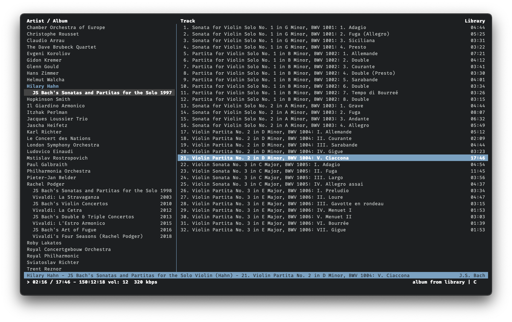The width and height of the screenshot is (512, 322).
Task: Select Hilary Hahn's 1997 Sonatas and Partitas album
Action: 99,93
